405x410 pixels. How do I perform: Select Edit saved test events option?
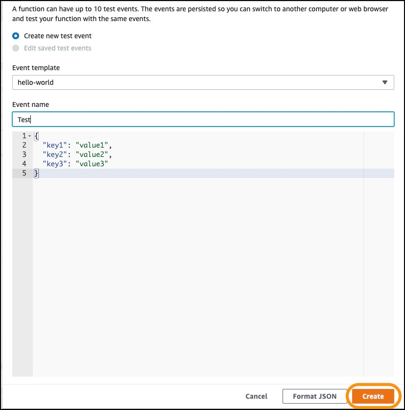pos(16,48)
